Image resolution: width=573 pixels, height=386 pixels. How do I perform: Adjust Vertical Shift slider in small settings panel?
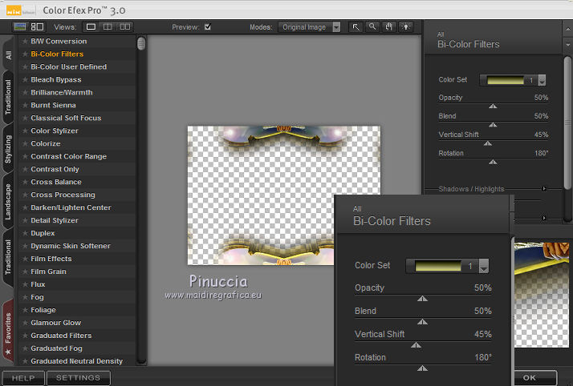click(488, 143)
